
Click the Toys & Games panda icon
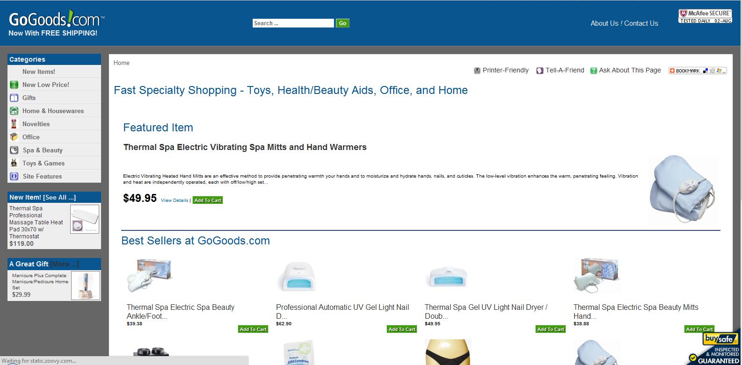[14, 163]
